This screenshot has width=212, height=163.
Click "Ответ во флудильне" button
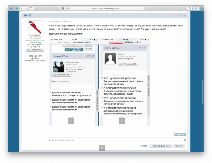tap(161, 146)
